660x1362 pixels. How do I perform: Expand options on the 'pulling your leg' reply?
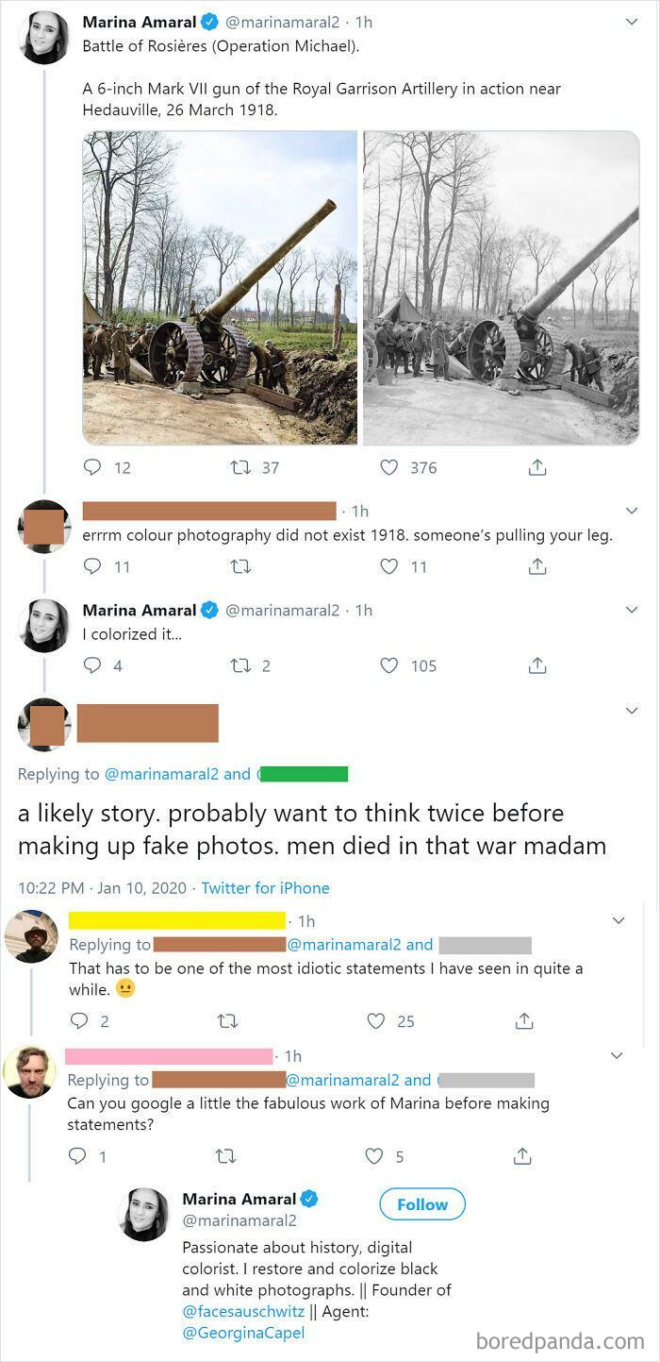pos(632,511)
